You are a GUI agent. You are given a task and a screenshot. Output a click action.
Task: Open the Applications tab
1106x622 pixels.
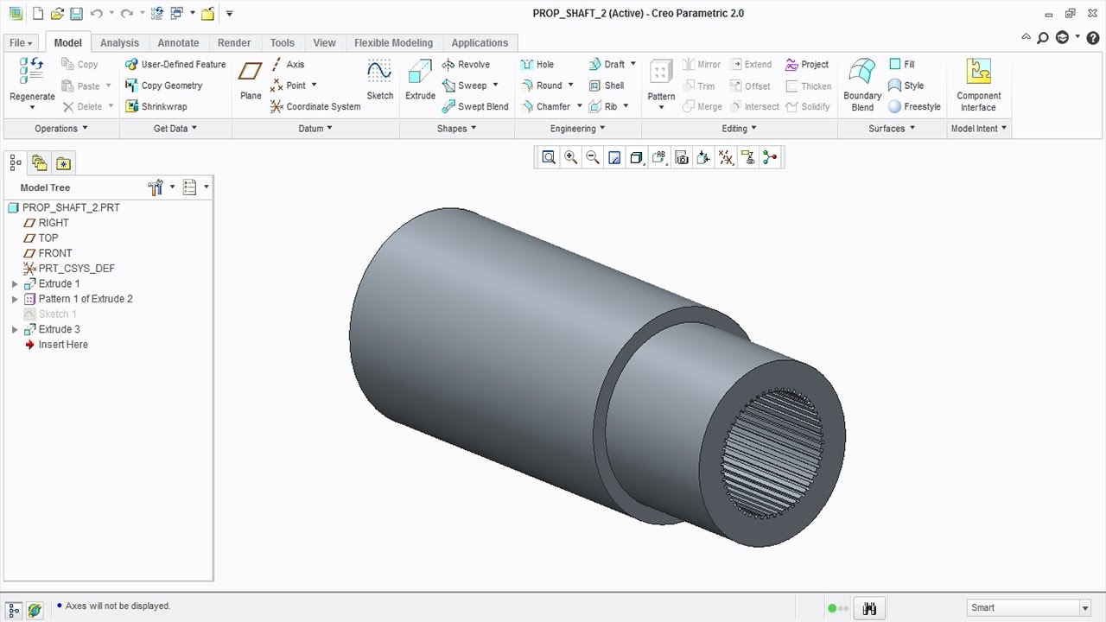coord(480,42)
